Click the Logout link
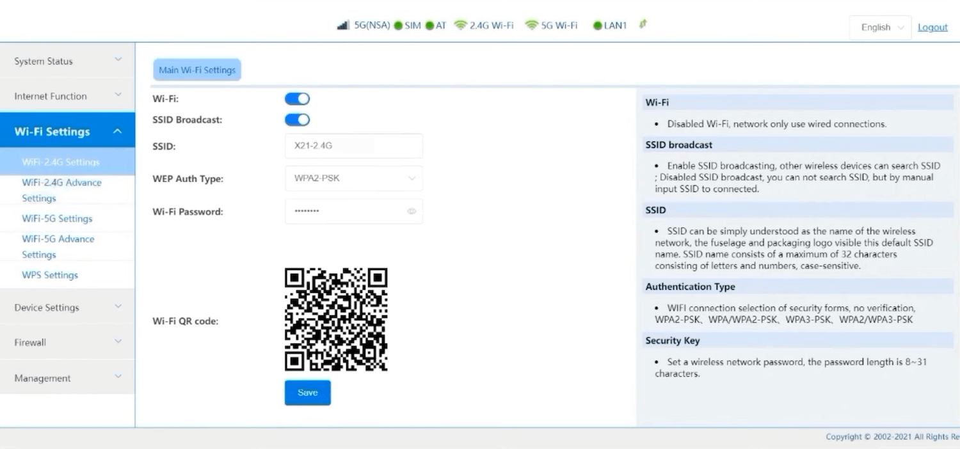The height and width of the screenshot is (449, 960). pyautogui.click(x=932, y=27)
